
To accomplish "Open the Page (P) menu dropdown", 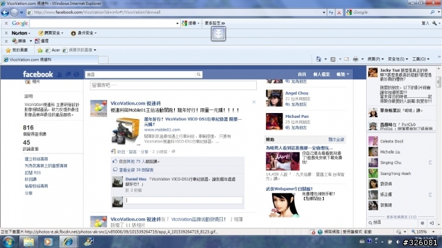I will tap(376, 59).
